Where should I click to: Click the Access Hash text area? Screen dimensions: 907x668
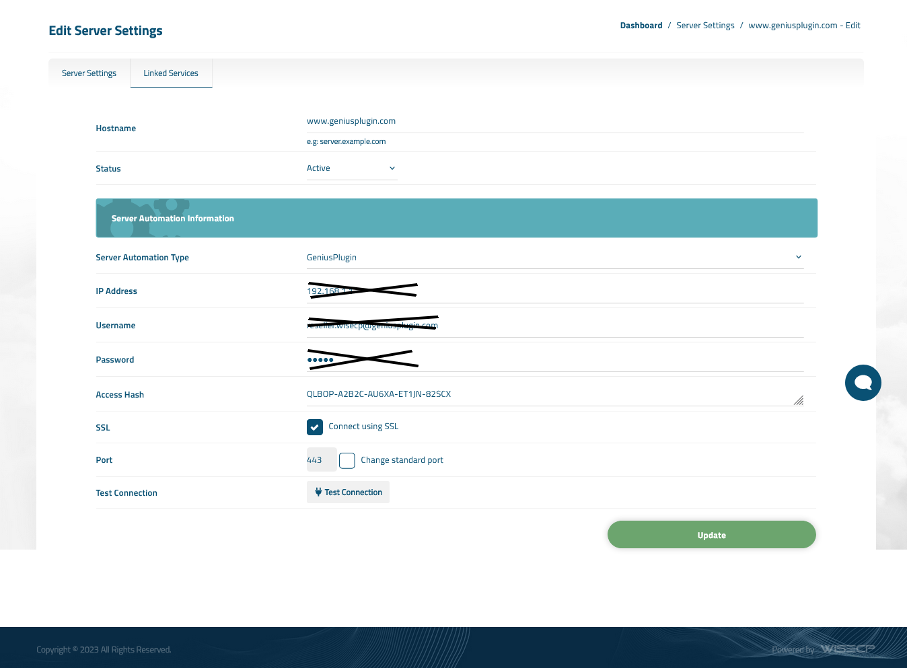(555, 395)
